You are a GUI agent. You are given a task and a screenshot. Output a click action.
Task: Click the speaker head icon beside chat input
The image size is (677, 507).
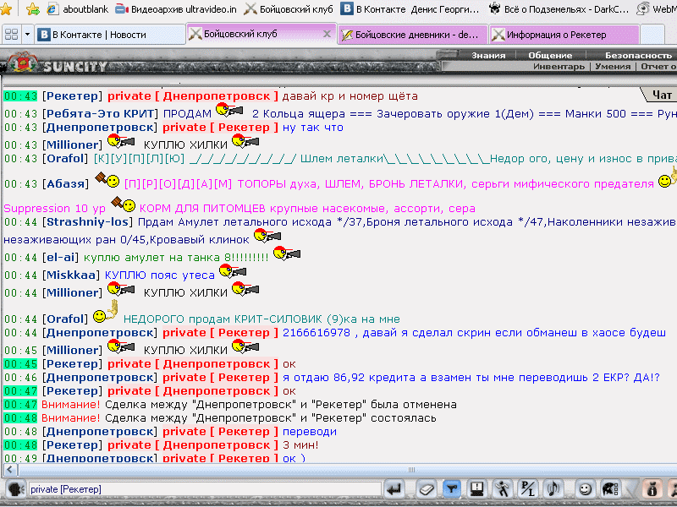(x=15, y=489)
